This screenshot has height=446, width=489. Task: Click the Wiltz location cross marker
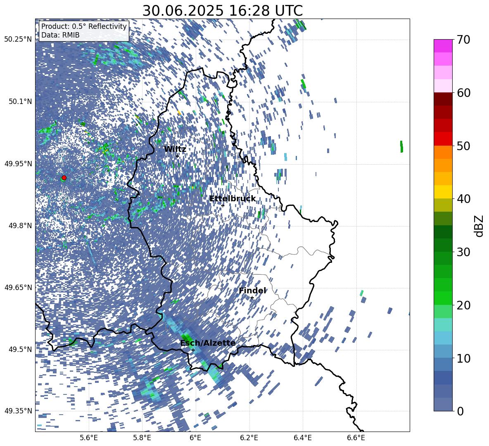(x=177, y=156)
